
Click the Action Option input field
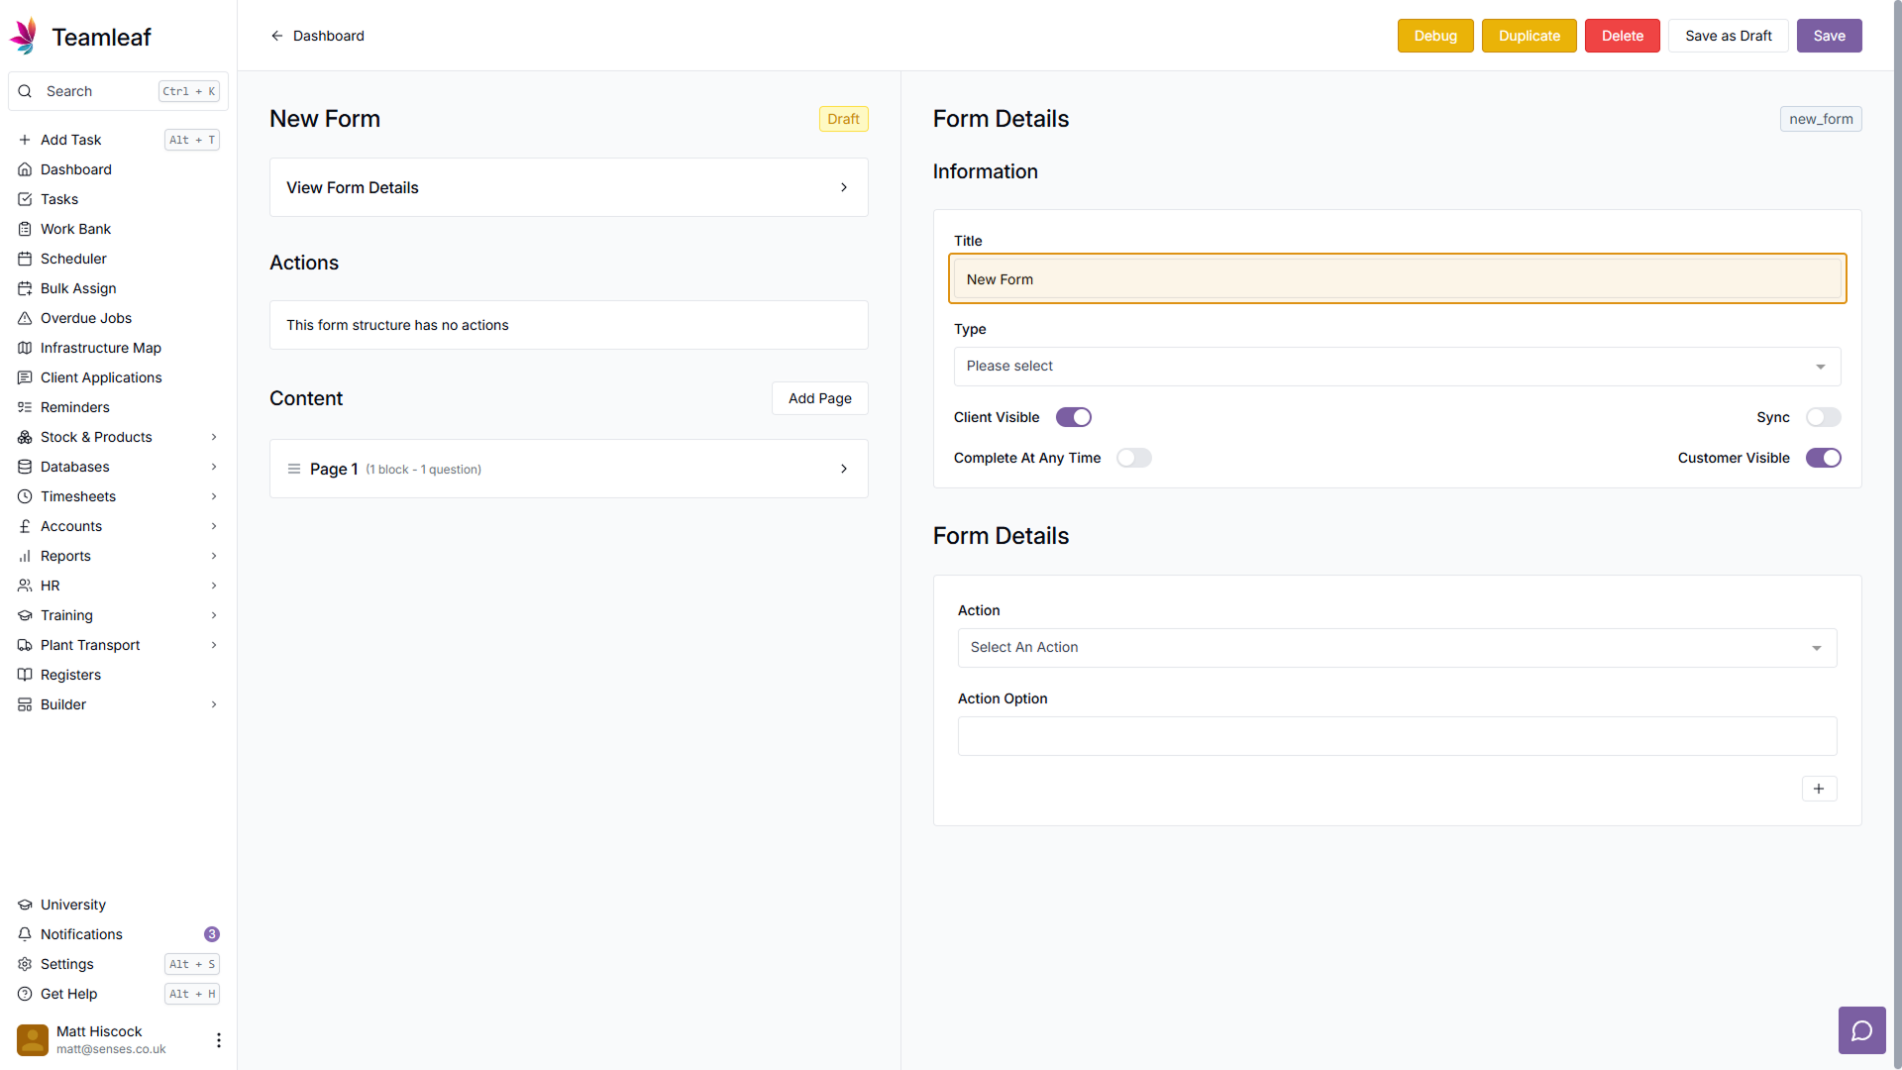coord(1397,736)
